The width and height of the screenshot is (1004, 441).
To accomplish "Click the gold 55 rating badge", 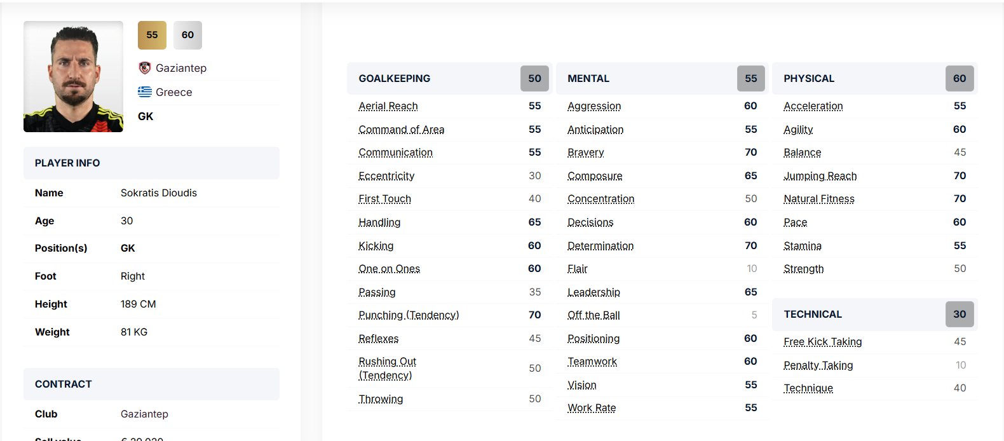I will point(152,35).
